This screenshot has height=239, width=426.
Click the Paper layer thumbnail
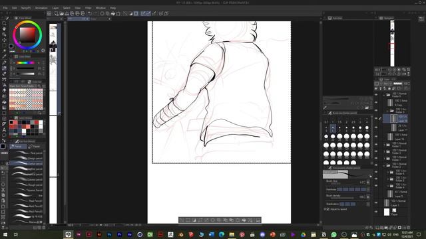(x=387, y=212)
